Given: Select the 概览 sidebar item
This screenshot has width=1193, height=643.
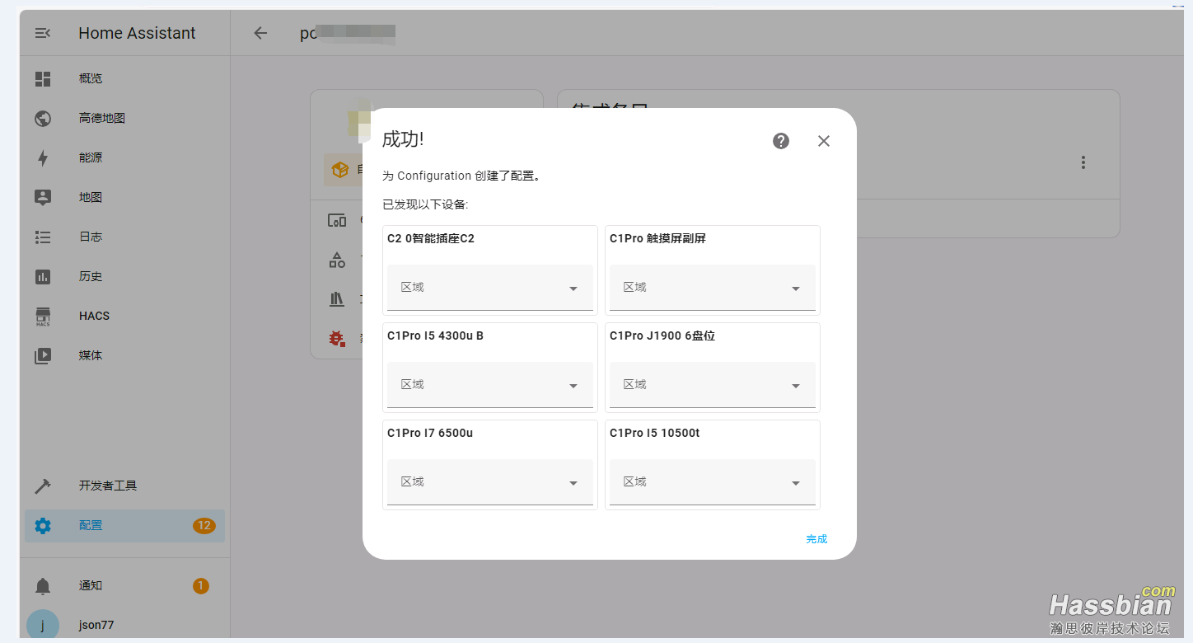Looking at the screenshot, I should [124, 78].
